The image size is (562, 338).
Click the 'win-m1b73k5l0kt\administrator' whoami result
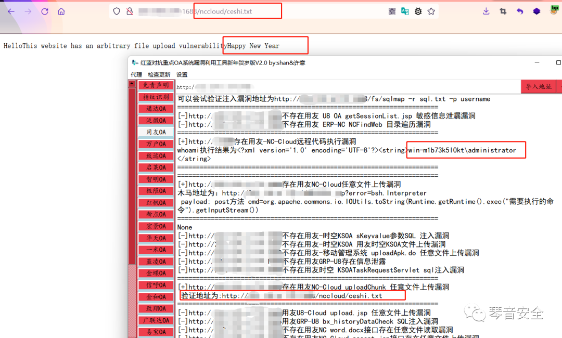(x=462, y=150)
